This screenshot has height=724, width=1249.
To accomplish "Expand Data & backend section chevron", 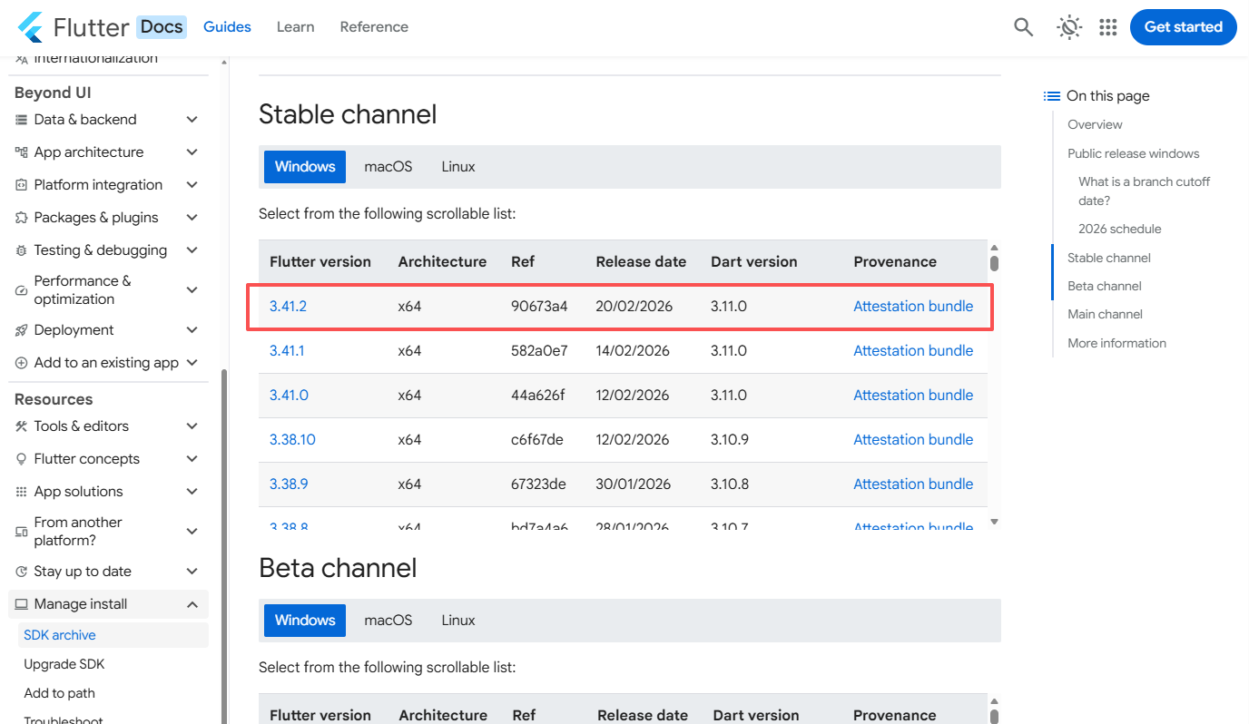I will 192,120.
